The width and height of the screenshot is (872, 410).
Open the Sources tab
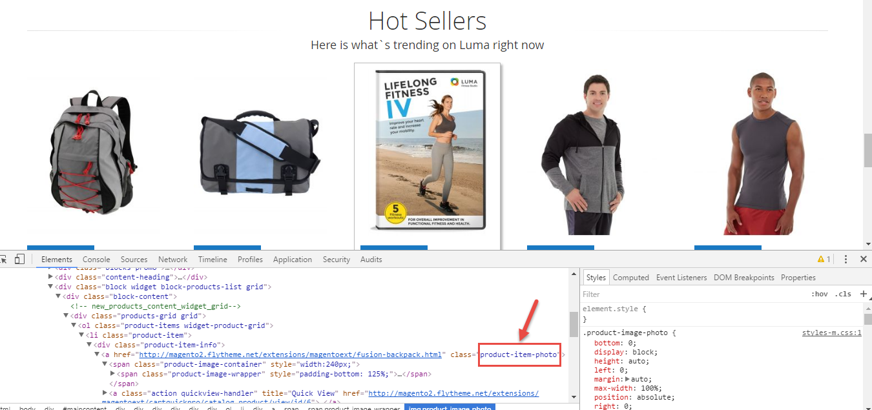point(134,260)
